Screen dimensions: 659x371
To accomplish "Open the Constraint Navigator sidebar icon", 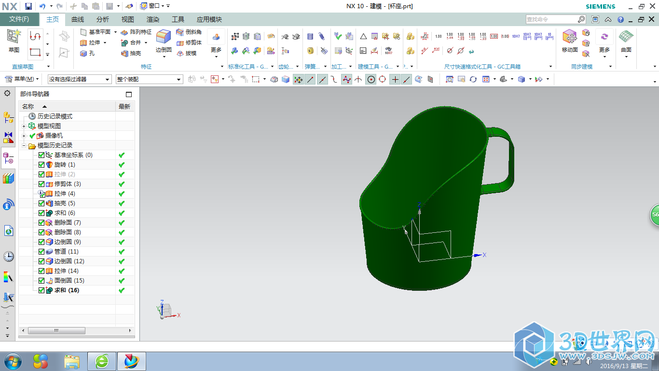I will (8, 138).
